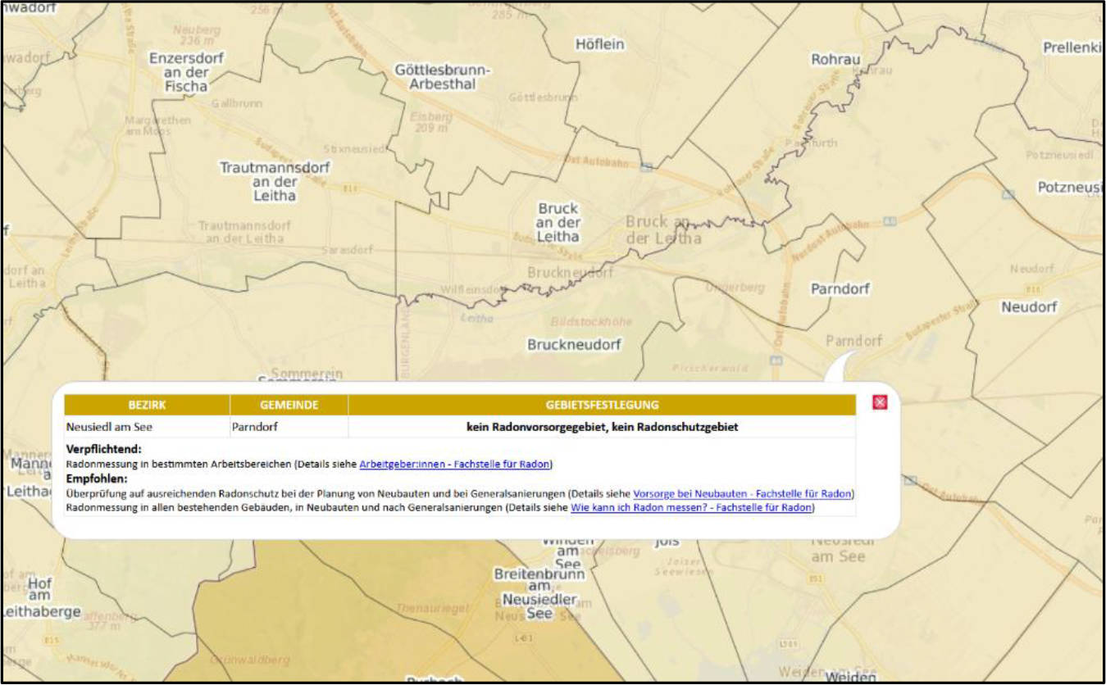Click Neudorf municipality label on map
The width and height of the screenshot is (1106, 685).
(x=1029, y=307)
